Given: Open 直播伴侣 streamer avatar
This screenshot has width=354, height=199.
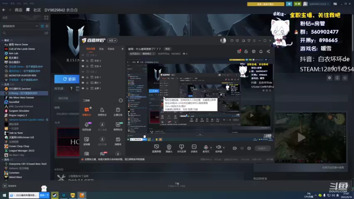Looking at the screenshot, I should coord(223,40).
